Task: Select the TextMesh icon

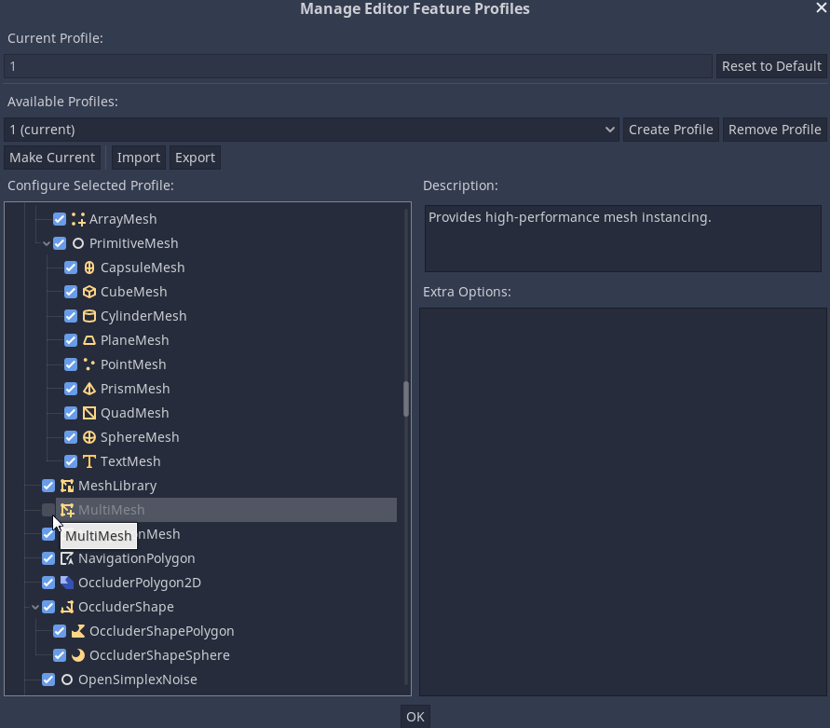Action: pos(88,460)
